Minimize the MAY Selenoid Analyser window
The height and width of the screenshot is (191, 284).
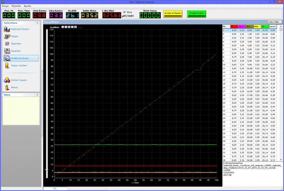pos(270,2)
